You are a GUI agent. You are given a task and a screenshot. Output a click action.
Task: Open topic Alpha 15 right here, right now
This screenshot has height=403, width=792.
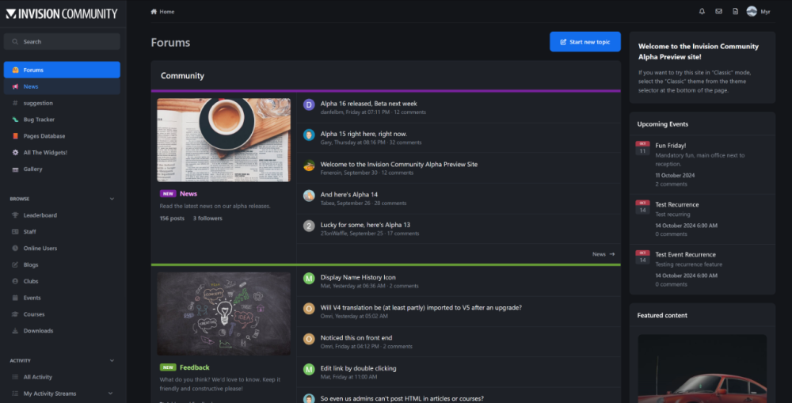pos(364,134)
